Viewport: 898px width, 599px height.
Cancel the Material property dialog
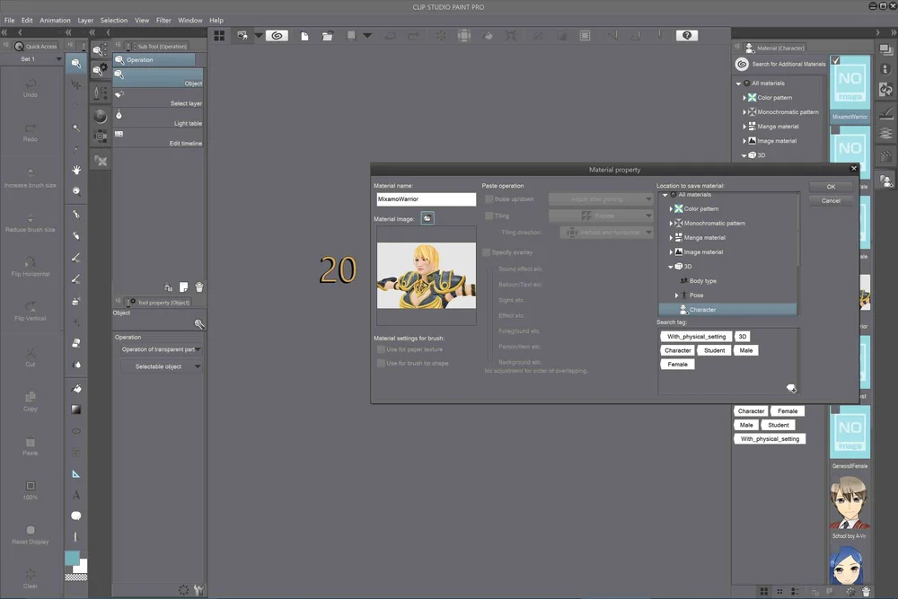[830, 200]
